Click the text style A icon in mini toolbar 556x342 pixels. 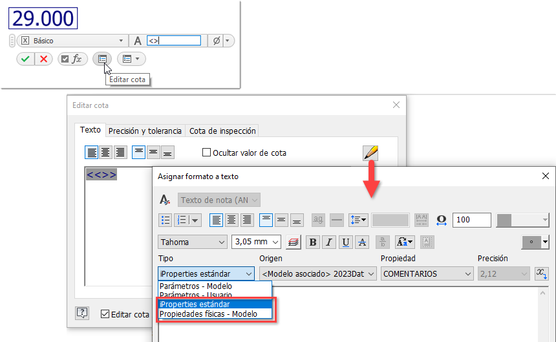click(138, 41)
